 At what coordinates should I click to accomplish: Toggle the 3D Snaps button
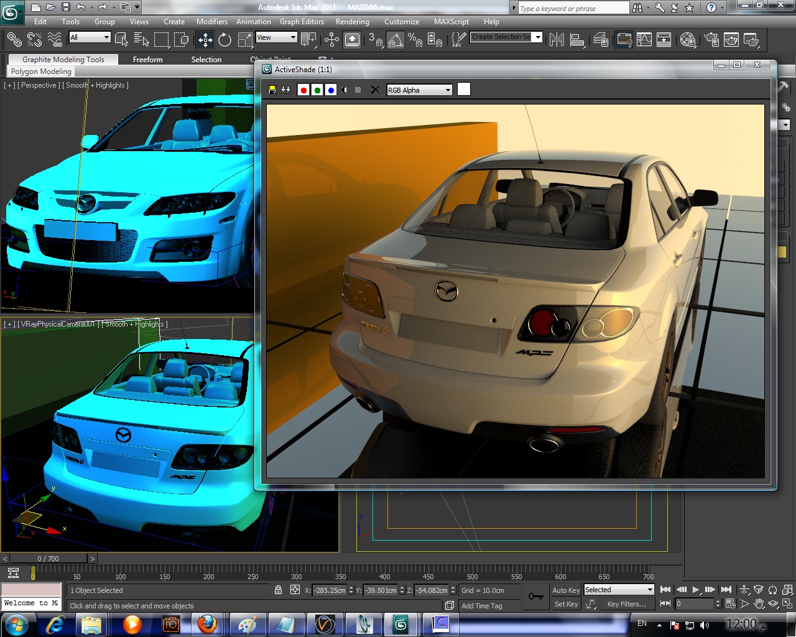(376, 40)
